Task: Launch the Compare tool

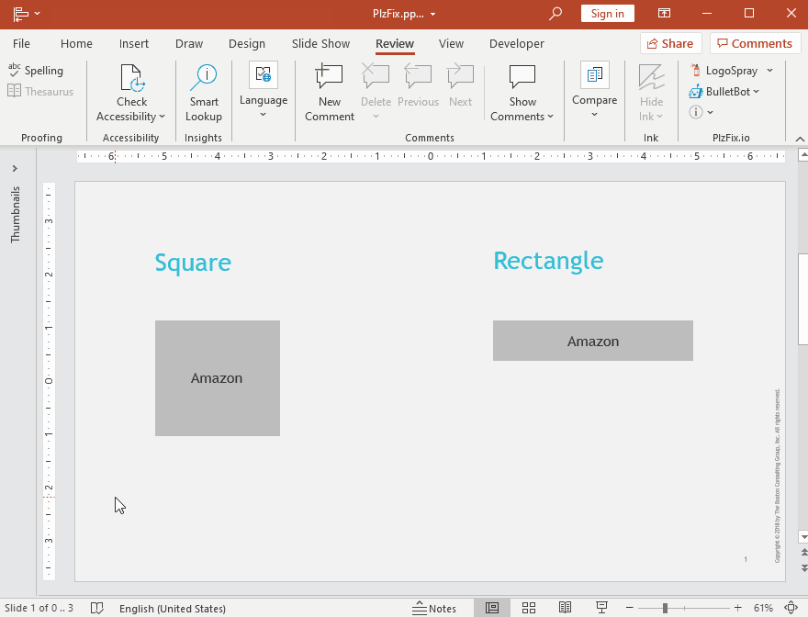Action: coord(594,92)
